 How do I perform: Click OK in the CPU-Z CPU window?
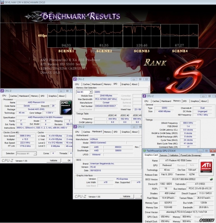(x=69, y=160)
